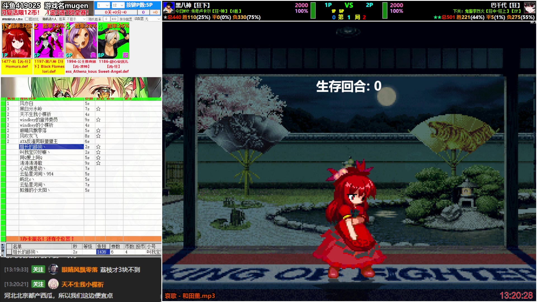Click the 保存配置 button
This screenshot has width=537, height=302.
(126, 19)
